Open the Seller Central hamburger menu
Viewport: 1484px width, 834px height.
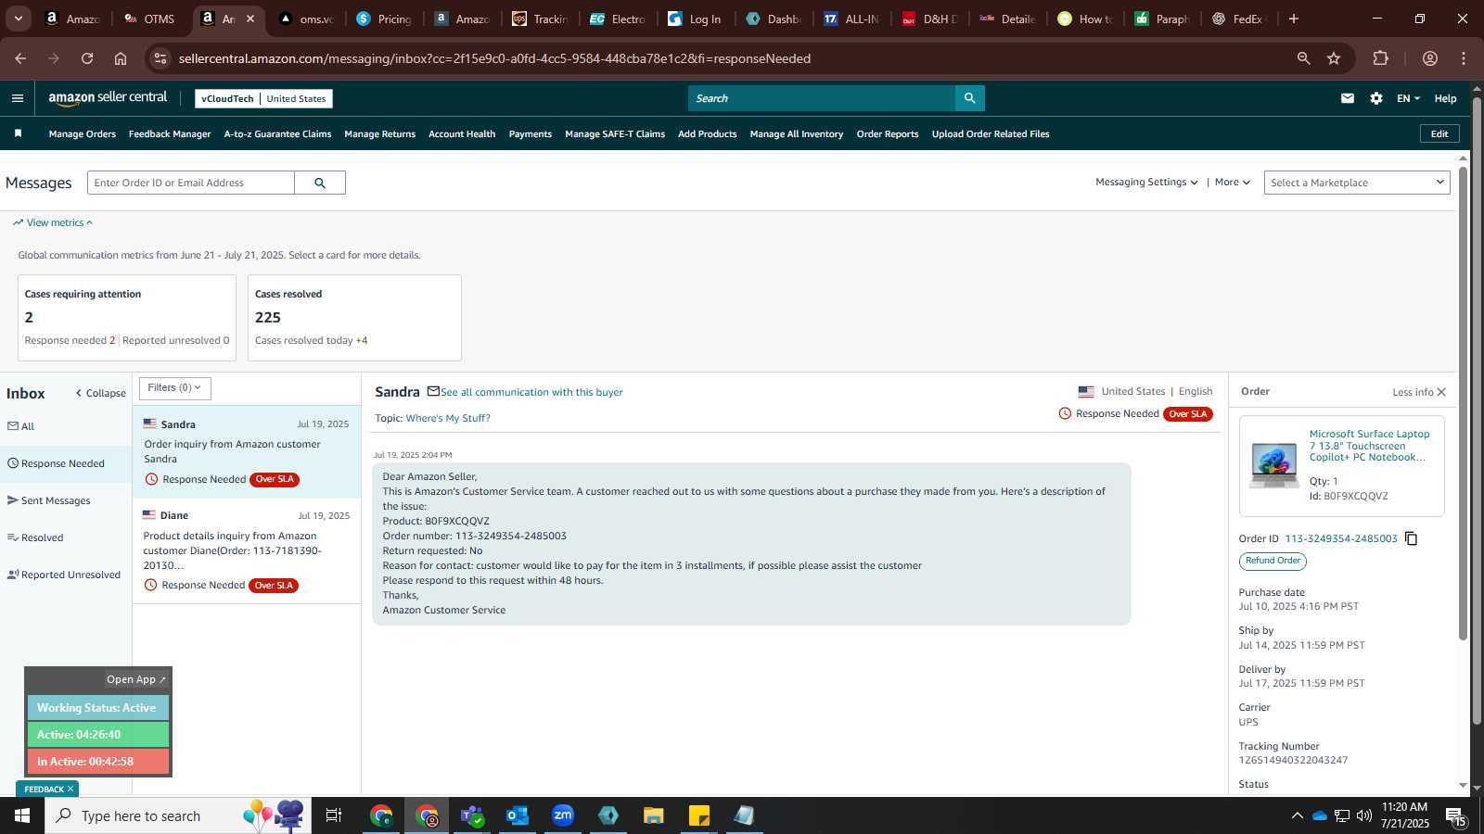(17, 98)
